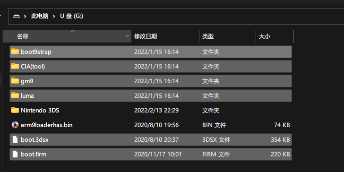Click the CIA(tool) folder icon
Screen dimensions: 344x172
(x=15, y=66)
